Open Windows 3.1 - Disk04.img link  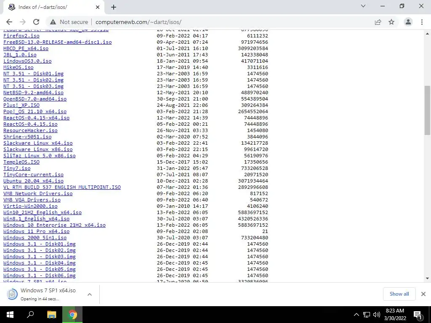point(40,263)
